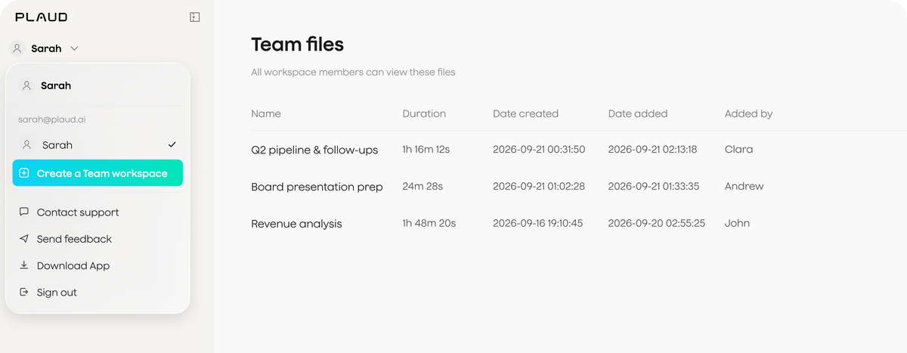Collapse the sidebar panel icon

194,17
